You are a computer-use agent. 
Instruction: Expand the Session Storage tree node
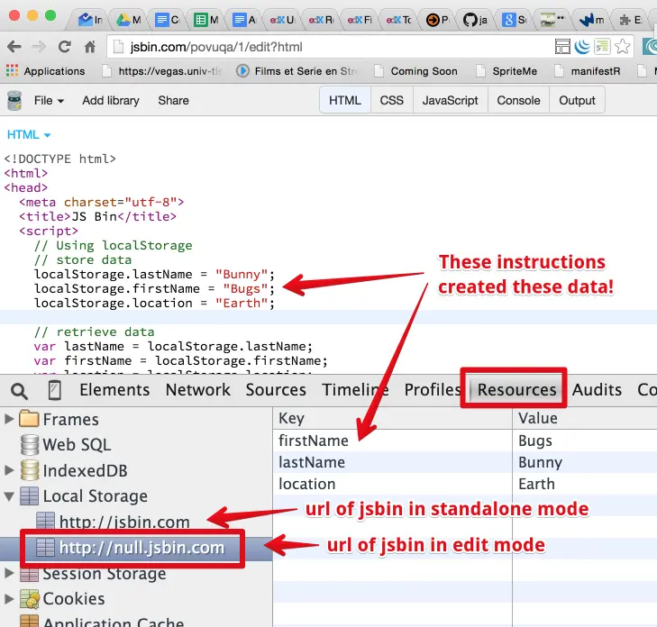[x=9, y=573]
